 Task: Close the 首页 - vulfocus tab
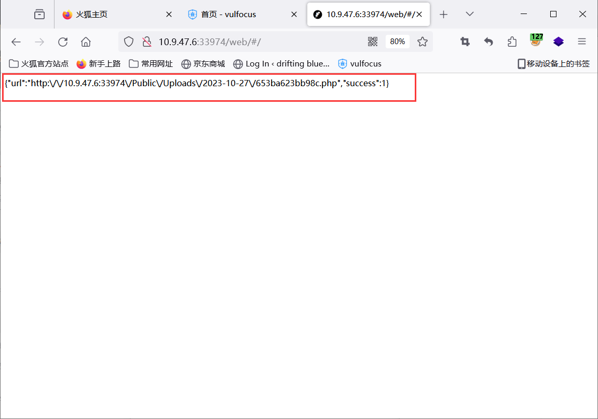tap(294, 15)
